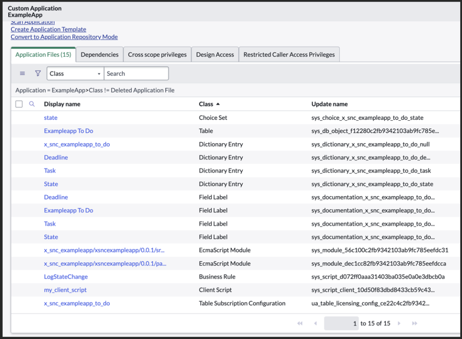Open the LogStateChange business rule

point(66,277)
